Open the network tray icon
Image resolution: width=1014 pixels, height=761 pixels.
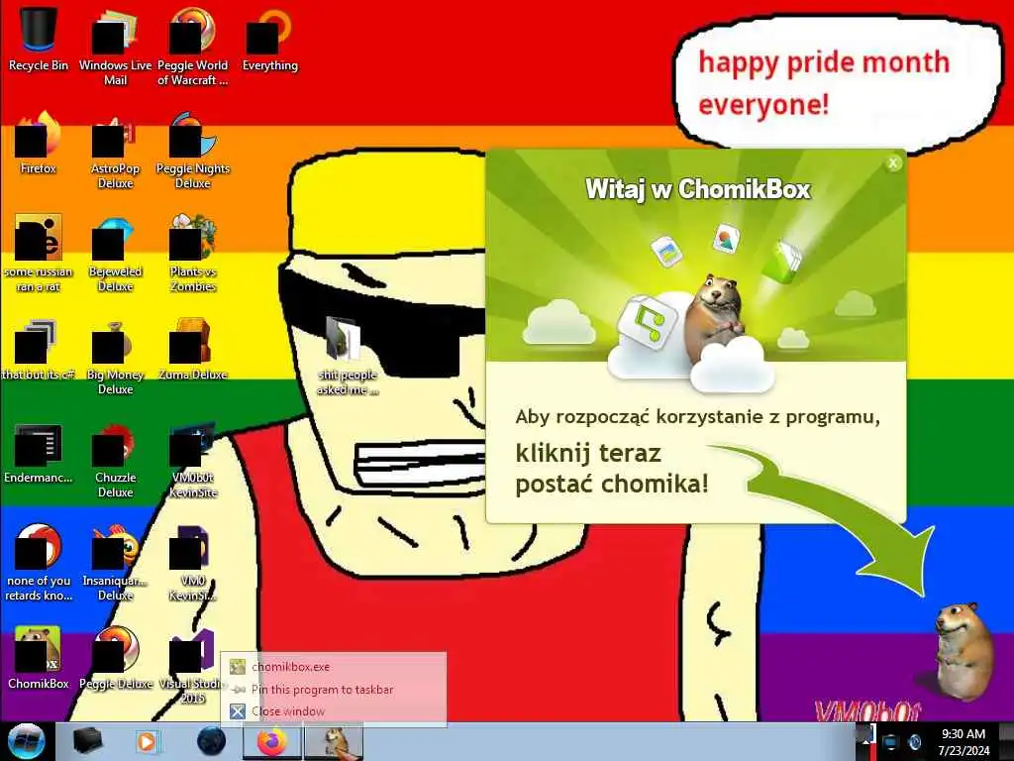tap(890, 741)
